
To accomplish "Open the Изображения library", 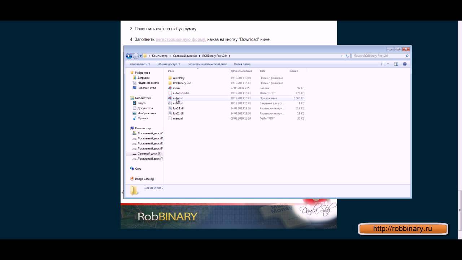I will click(x=147, y=113).
